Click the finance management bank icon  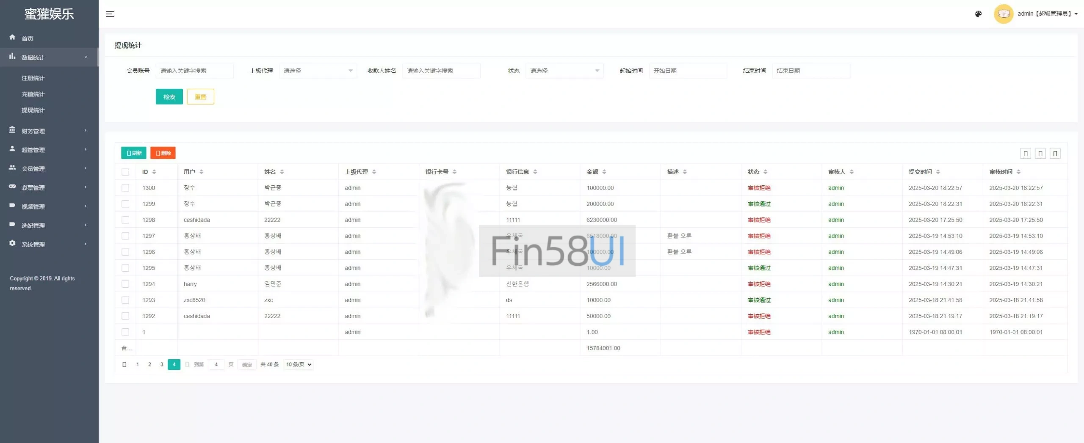pyautogui.click(x=12, y=130)
